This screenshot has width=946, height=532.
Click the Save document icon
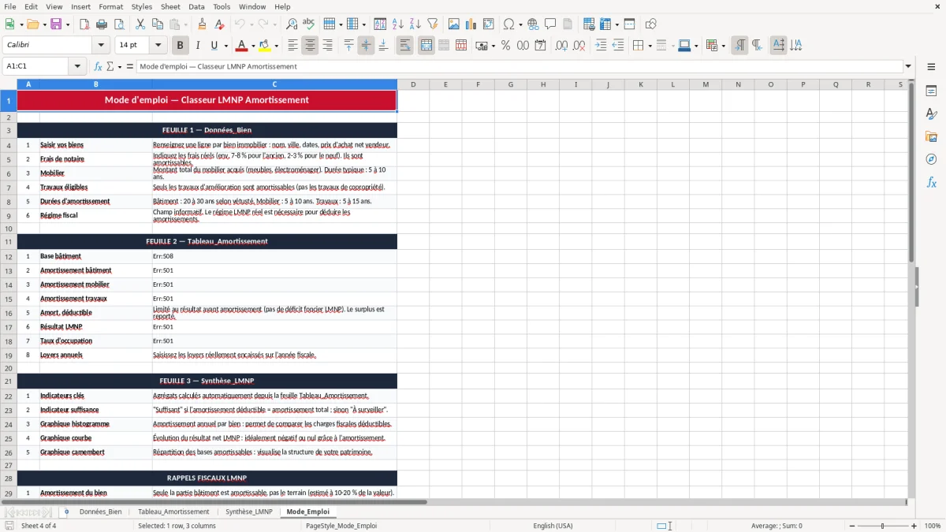56,24
